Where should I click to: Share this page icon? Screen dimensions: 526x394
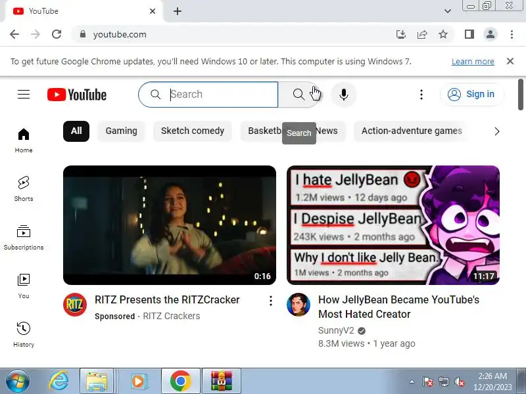tap(422, 34)
